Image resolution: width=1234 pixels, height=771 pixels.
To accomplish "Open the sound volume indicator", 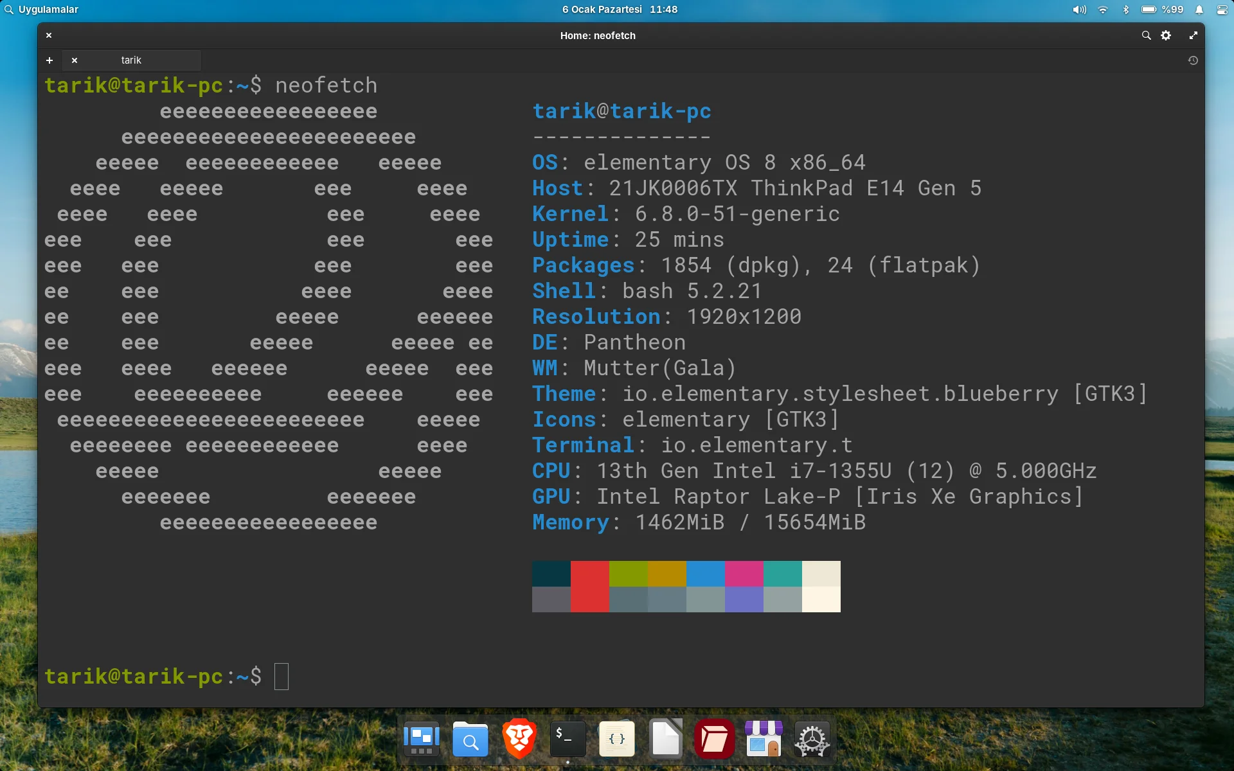I will 1079,10.
